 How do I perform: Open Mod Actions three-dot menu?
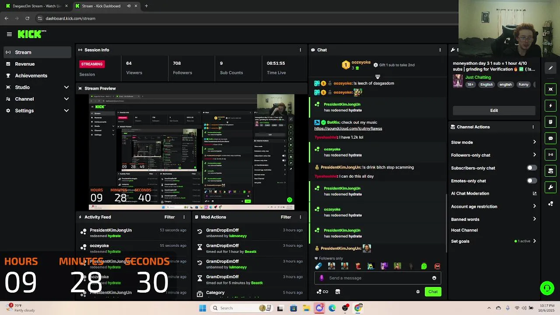coord(300,217)
